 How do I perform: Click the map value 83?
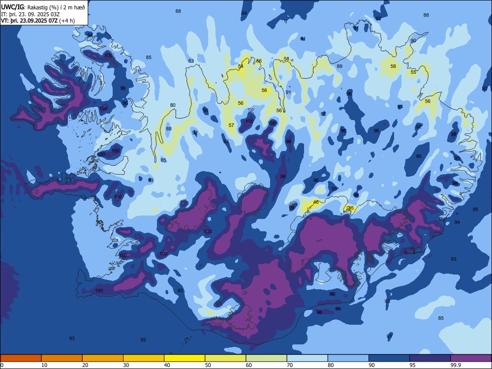pyautogui.click(x=191, y=61)
